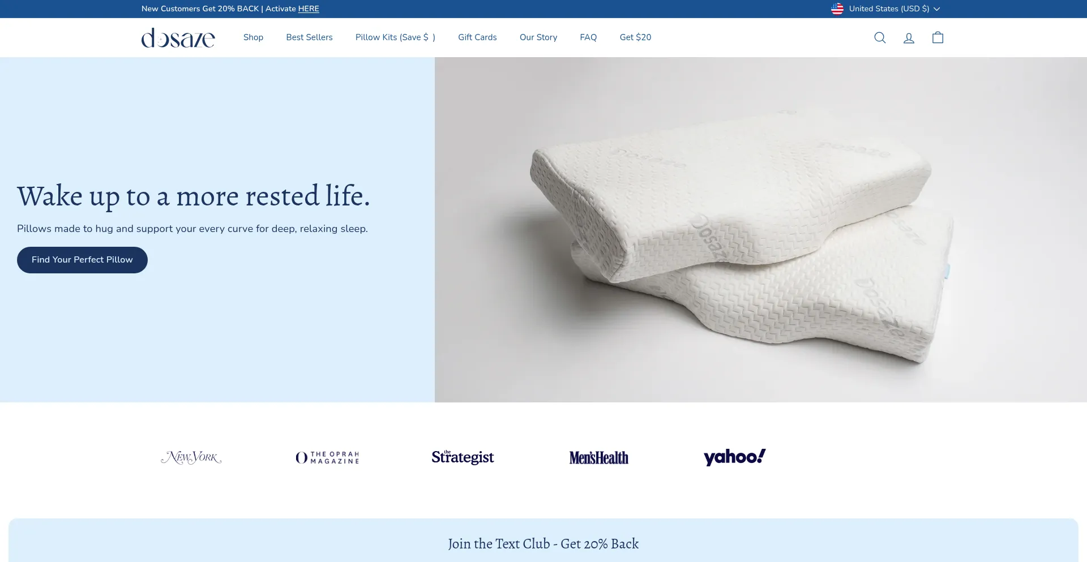The width and height of the screenshot is (1087, 562).
Task: Click the Oprah Magazine logo
Action: [x=327, y=457]
